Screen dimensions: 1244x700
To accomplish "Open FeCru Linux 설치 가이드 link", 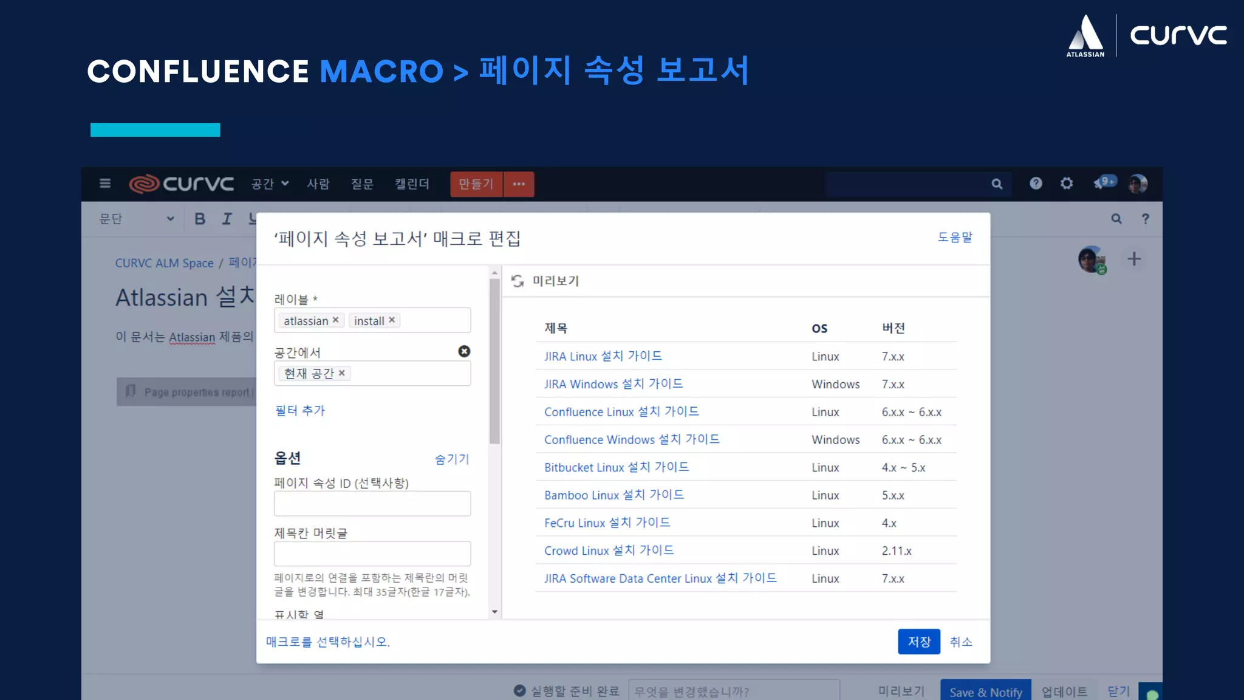I will pos(607,523).
